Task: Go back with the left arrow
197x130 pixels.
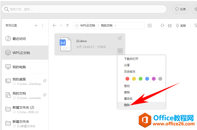Action: click(x=54, y=25)
